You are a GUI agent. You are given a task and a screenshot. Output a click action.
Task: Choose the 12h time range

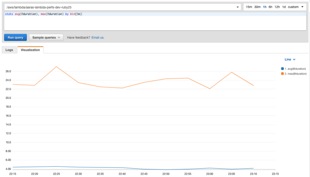point(277,7)
